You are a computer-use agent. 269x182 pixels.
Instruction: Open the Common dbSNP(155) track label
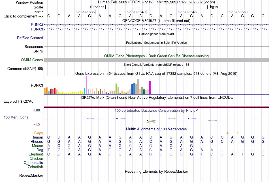pos(25,69)
